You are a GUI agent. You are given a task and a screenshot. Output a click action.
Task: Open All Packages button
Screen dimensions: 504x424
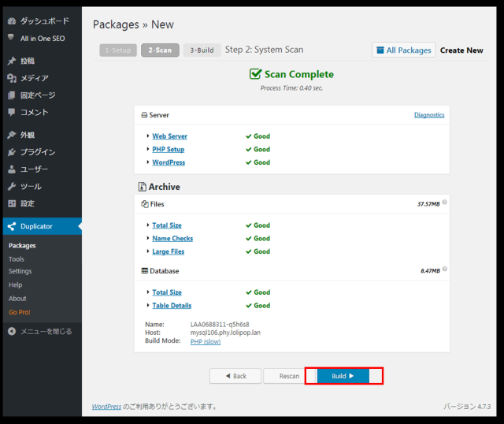[x=404, y=50]
